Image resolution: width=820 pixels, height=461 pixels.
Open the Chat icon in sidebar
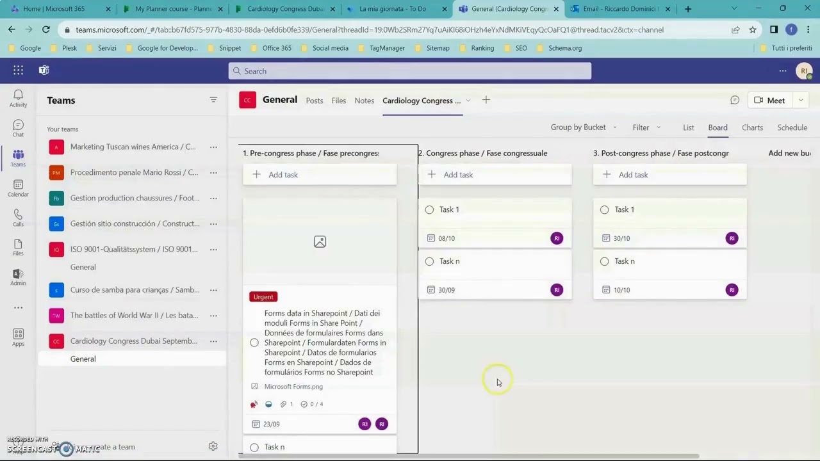(x=18, y=128)
